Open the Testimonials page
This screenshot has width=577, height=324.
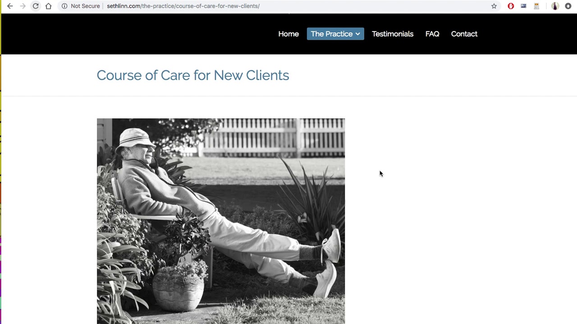pyautogui.click(x=393, y=34)
